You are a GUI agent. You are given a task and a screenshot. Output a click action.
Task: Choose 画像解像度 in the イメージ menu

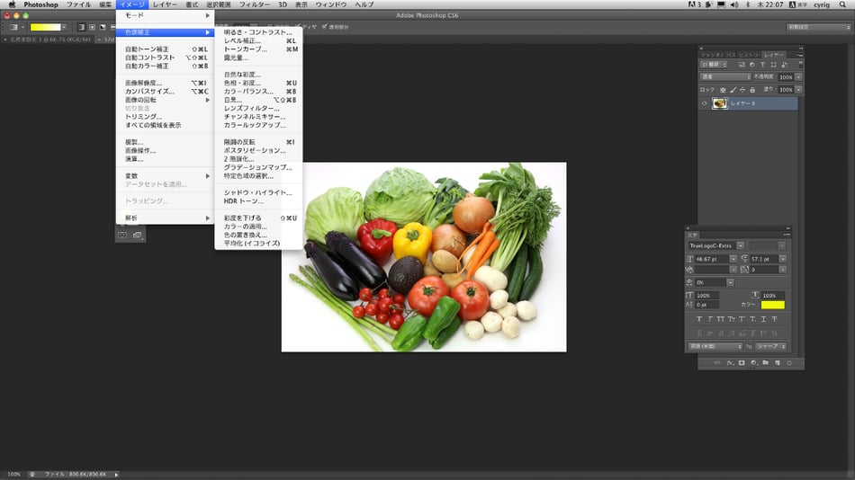point(149,83)
